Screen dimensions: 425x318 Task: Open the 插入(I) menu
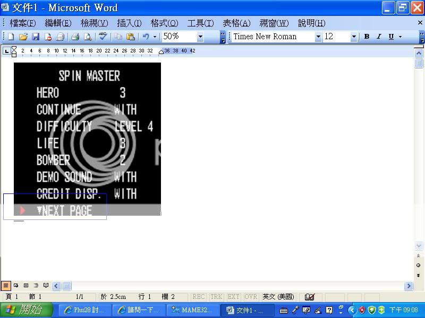click(x=129, y=23)
